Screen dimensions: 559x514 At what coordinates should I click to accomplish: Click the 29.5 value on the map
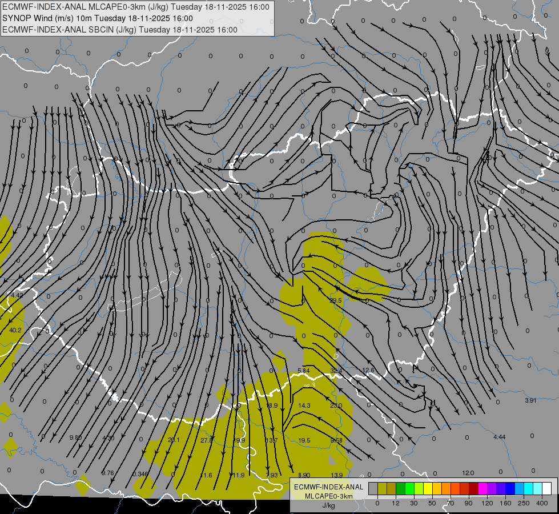pos(336,300)
